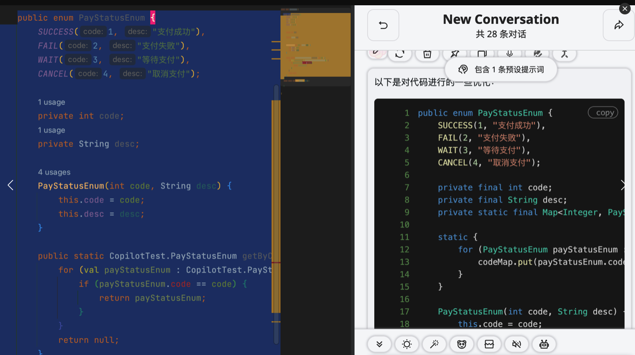
Task: Open the preset prompt pill 包含 1 条预设提示词
Action: click(501, 70)
